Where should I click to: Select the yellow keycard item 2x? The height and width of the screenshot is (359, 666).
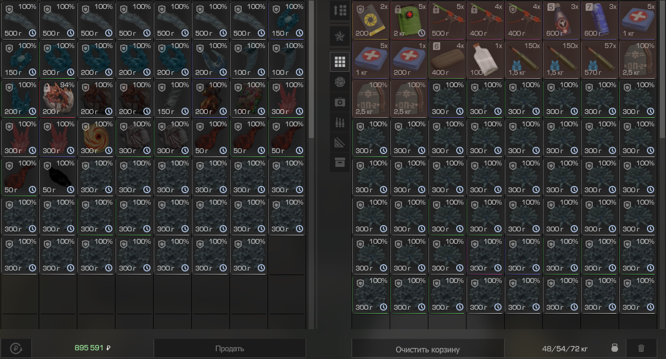click(371, 20)
